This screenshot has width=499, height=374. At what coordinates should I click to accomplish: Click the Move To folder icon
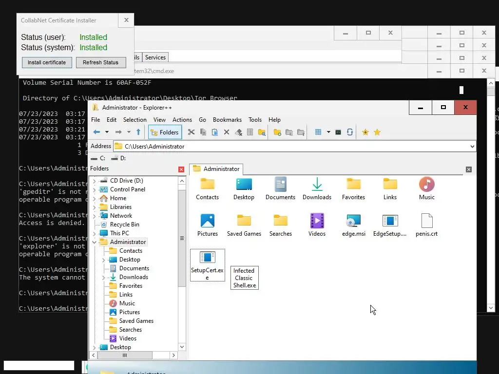(x=301, y=132)
